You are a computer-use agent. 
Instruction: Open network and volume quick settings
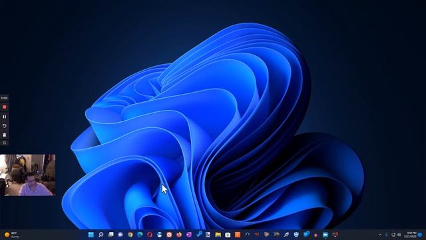point(396,235)
